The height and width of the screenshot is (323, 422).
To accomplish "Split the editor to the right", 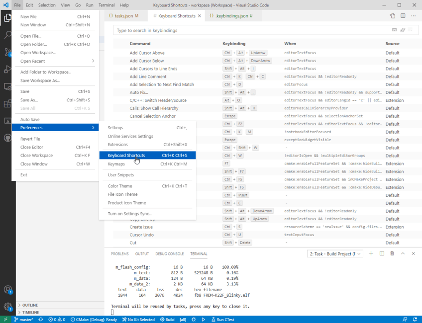I will (x=403, y=16).
